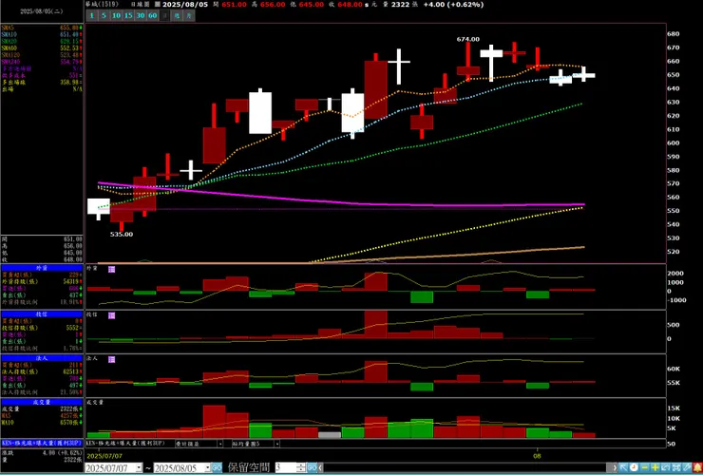This screenshot has width=703, height=475.
Task: Select the 投信 panel header
Action: click(x=42, y=314)
